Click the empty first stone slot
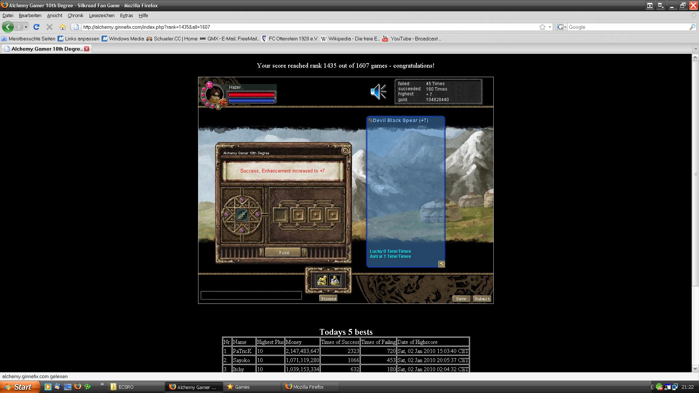This screenshot has height=393, width=699. tap(280, 215)
